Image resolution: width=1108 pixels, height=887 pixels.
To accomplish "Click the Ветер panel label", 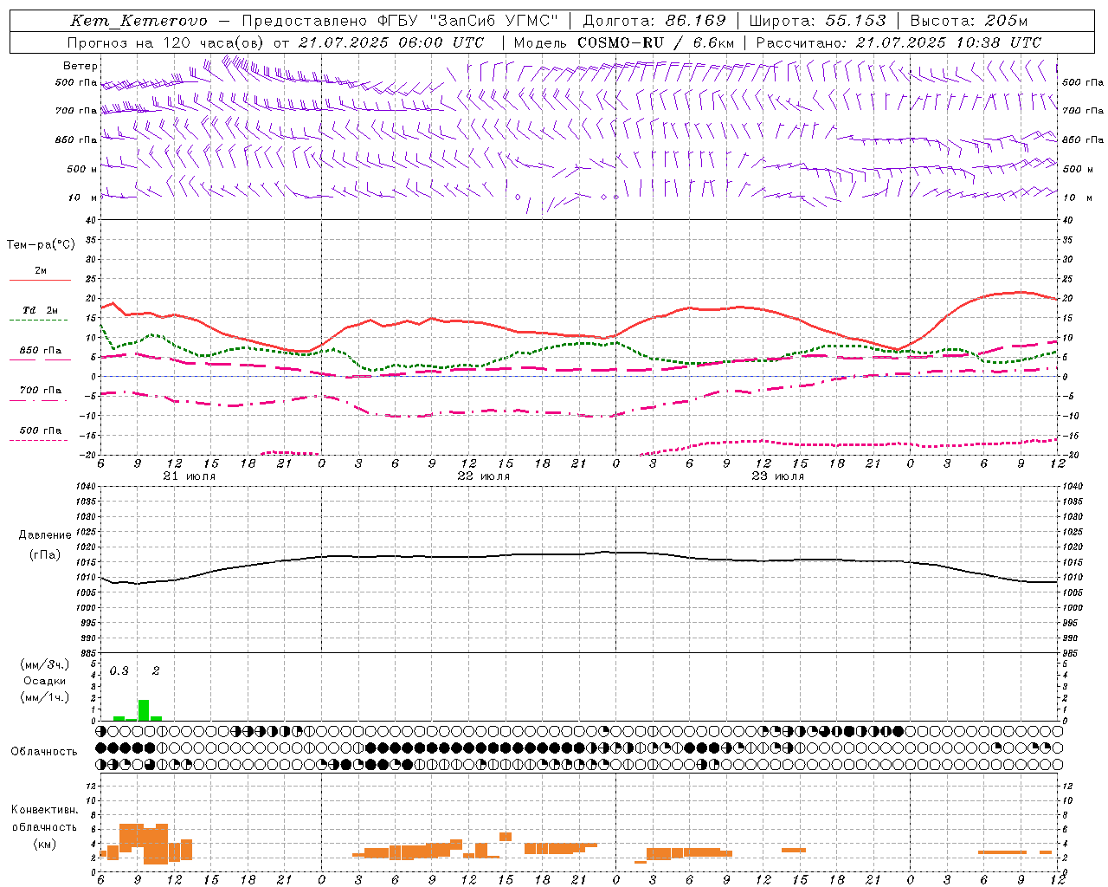I will click(80, 66).
